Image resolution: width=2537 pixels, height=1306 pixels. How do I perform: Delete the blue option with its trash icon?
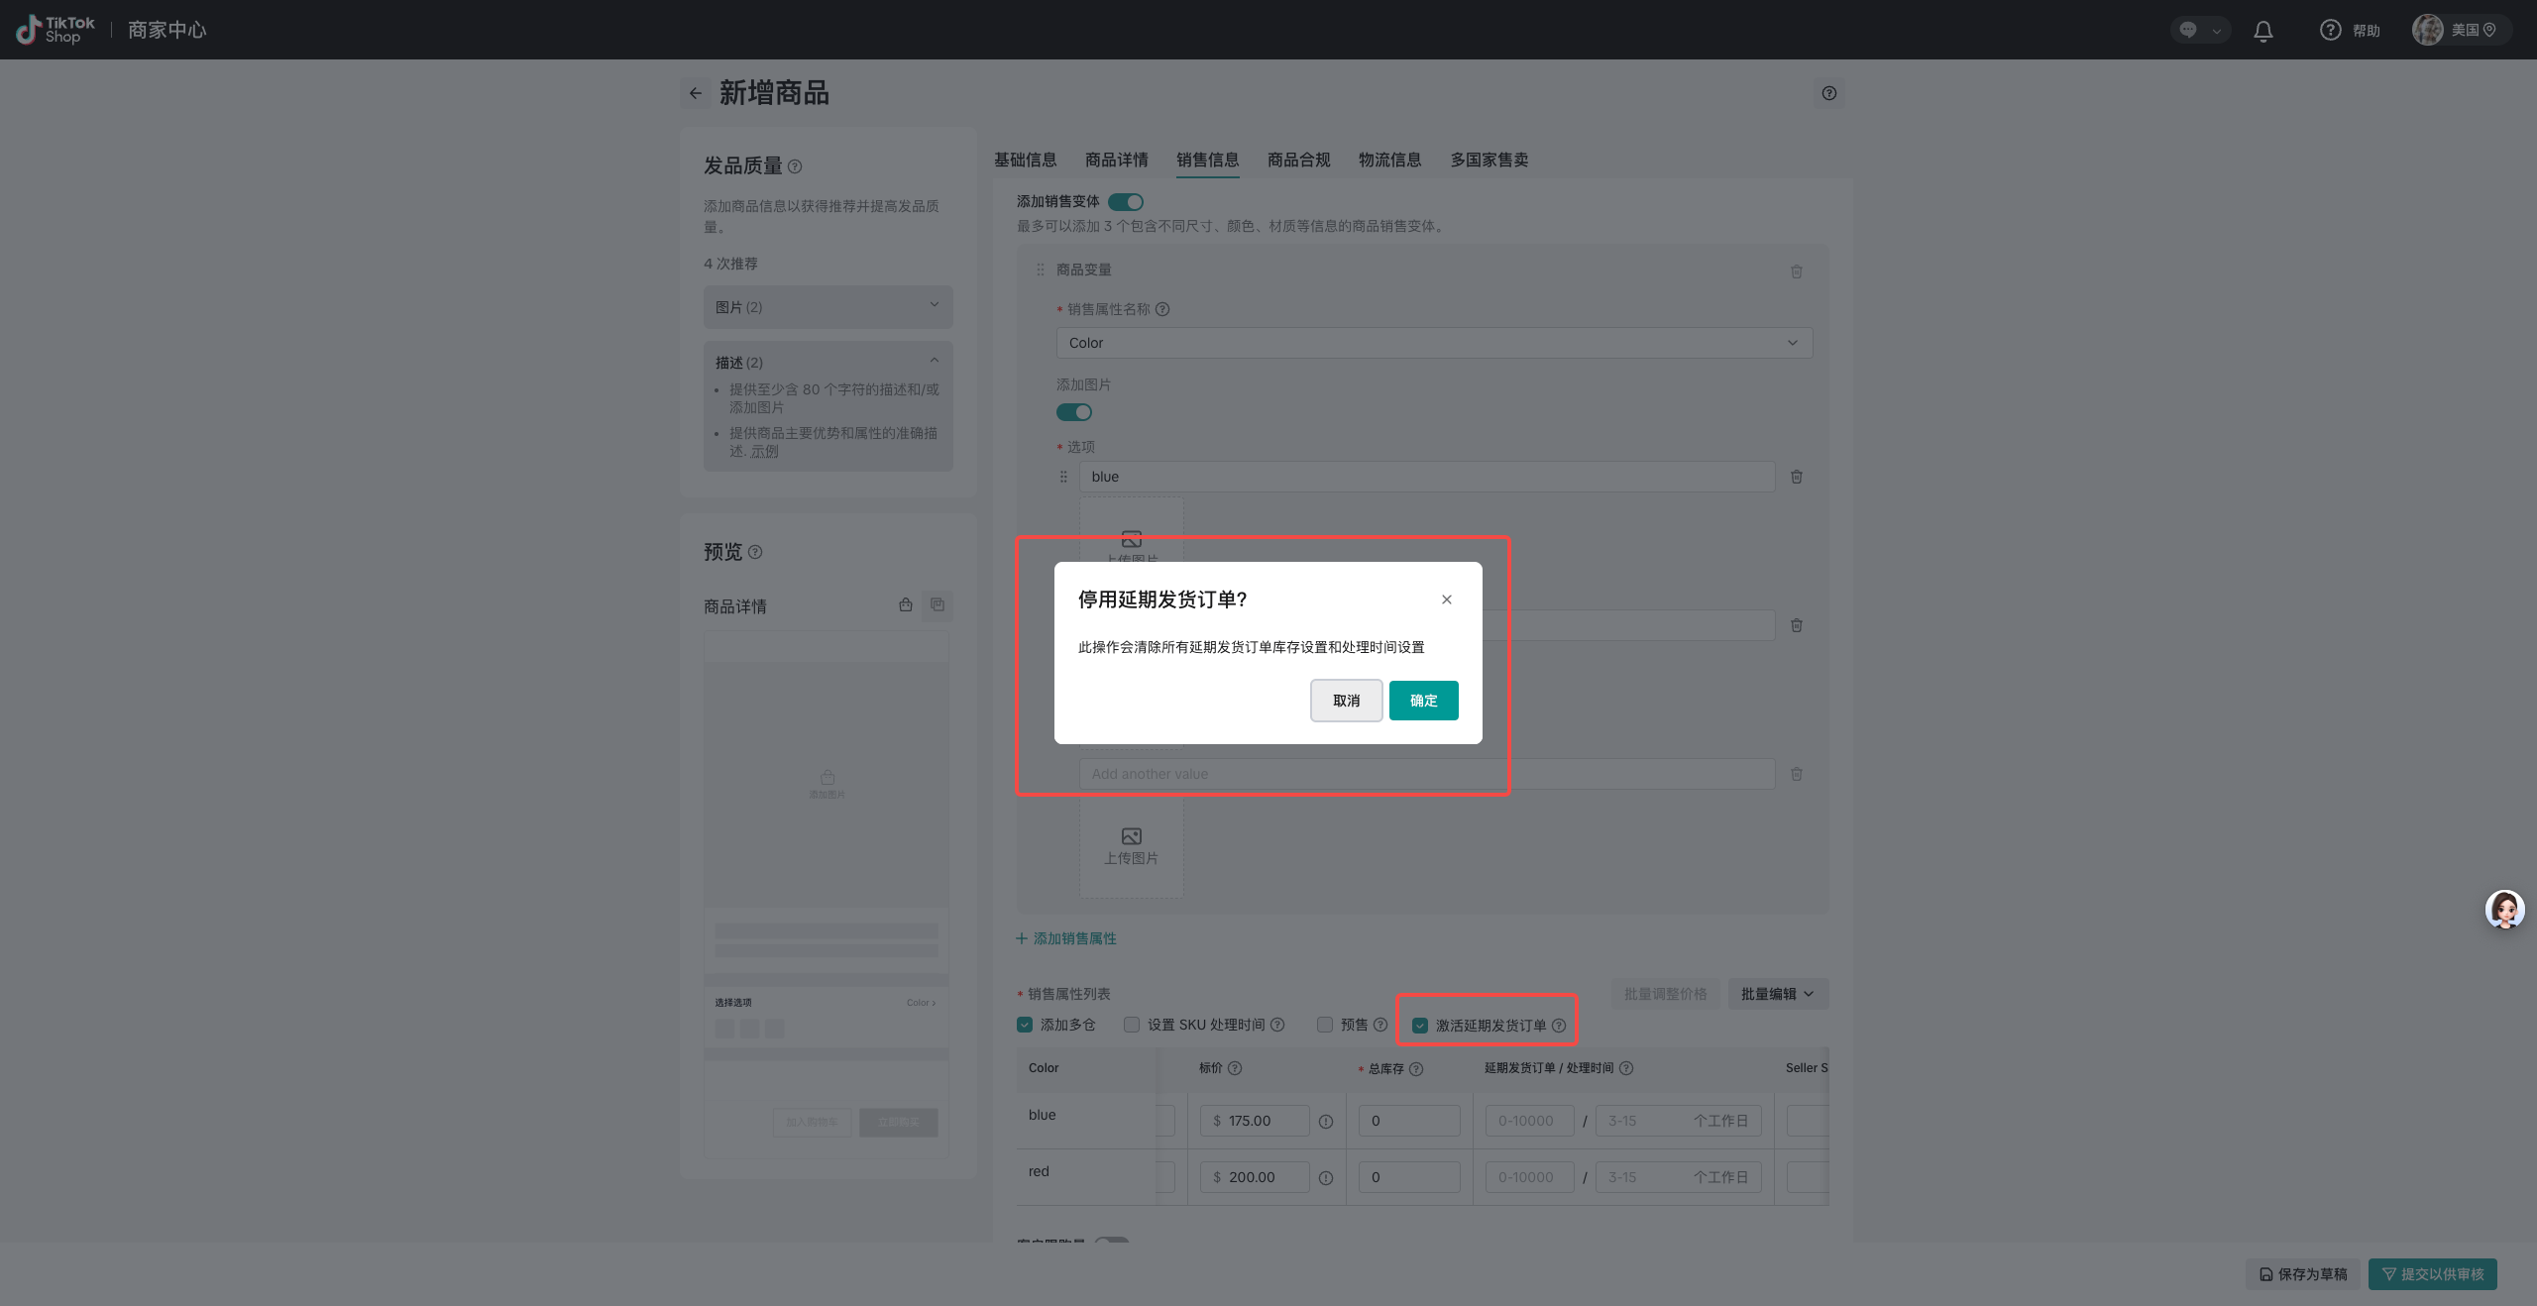pyautogui.click(x=1796, y=477)
